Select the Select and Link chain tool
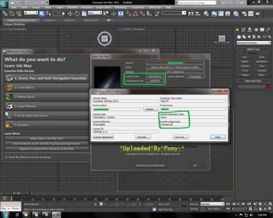The width and height of the screenshot is (273, 218). pos(5,14)
